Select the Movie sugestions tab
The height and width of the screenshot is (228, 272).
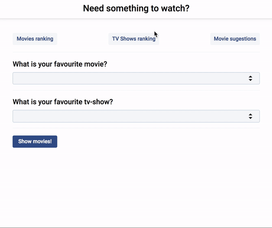[x=235, y=39]
